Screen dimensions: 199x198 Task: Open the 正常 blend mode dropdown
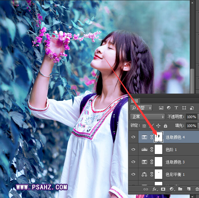[x=147, y=117]
